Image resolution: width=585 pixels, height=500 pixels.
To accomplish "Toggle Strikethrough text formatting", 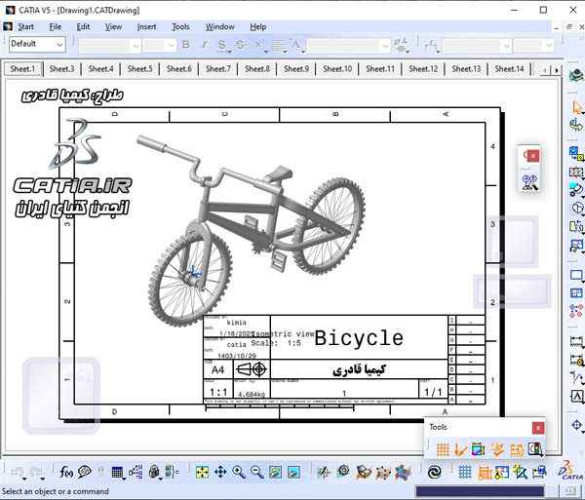I will [240, 45].
